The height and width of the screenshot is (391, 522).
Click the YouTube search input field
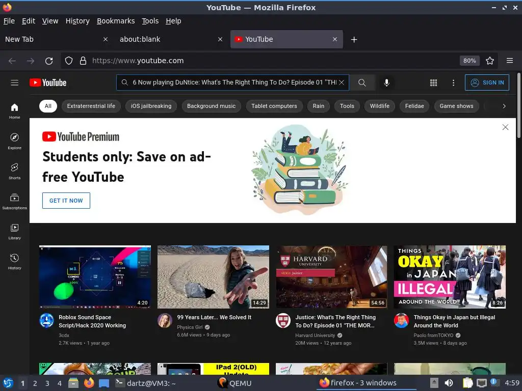point(232,82)
